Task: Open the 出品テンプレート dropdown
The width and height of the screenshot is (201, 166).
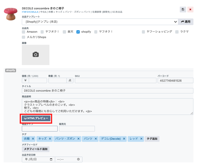Action: (x=100, y=22)
